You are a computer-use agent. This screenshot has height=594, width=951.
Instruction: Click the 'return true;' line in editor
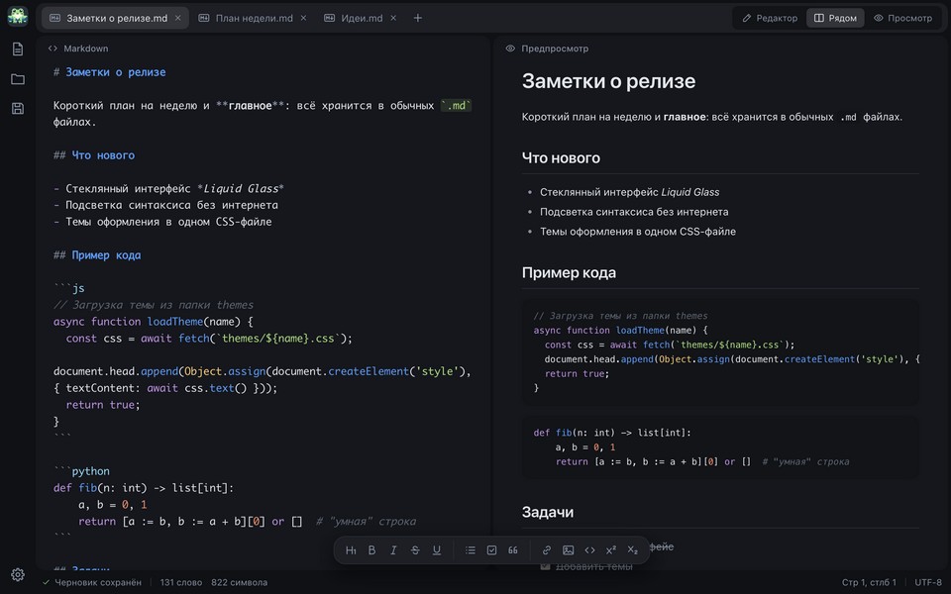pos(103,404)
